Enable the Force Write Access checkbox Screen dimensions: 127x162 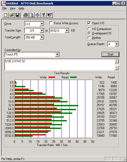click(51, 23)
